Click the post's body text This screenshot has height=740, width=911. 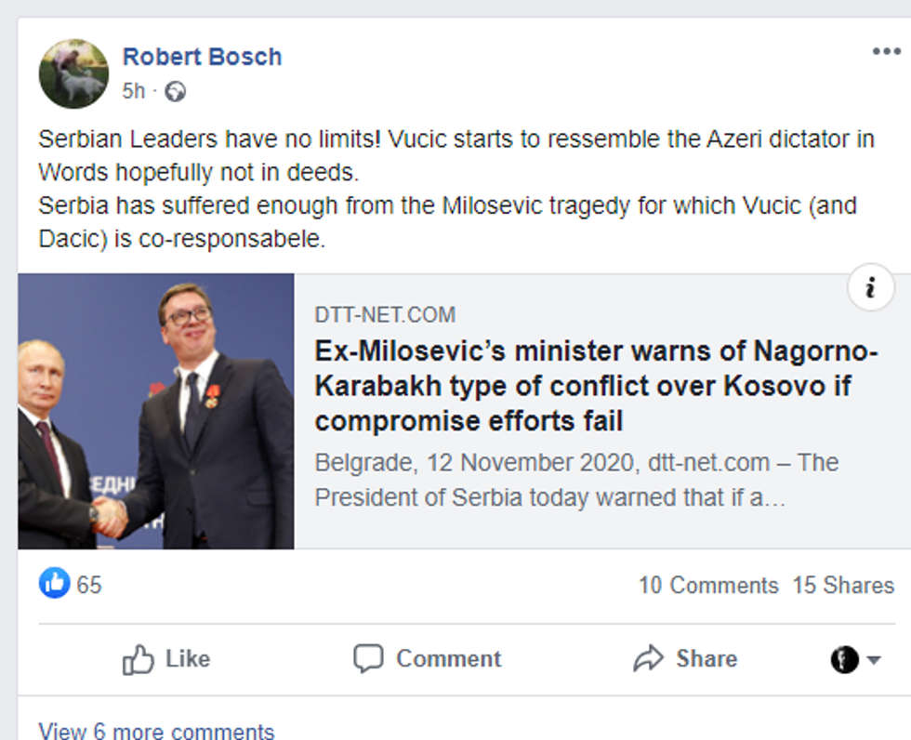click(455, 189)
